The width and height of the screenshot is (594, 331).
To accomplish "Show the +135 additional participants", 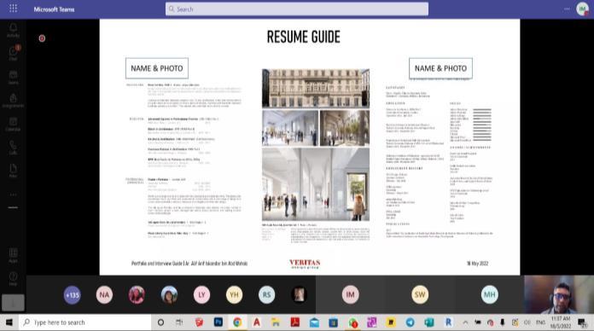I will pos(72,294).
